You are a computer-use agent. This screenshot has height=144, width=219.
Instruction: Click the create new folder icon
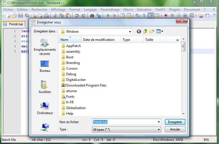pyautogui.click(x=152, y=31)
